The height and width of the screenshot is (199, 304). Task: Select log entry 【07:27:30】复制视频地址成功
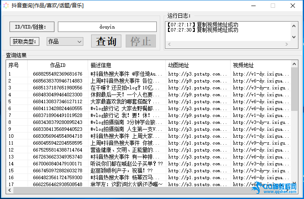[x=203, y=30]
